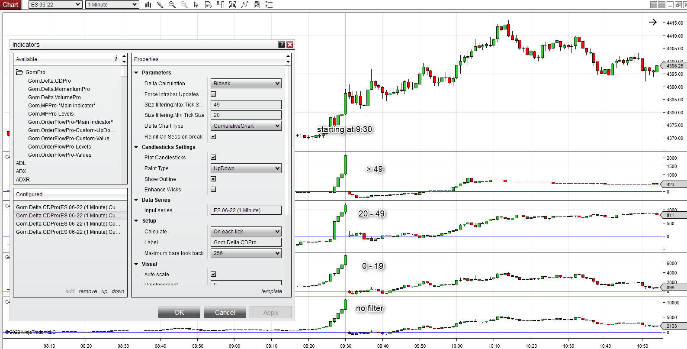Click the GomPro folder icon
This screenshot has width=687, height=349.
(19, 72)
